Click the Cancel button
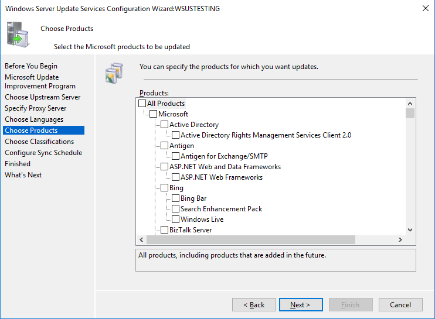Image resolution: width=435 pixels, height=319 pixels. [x=400, y=304]
